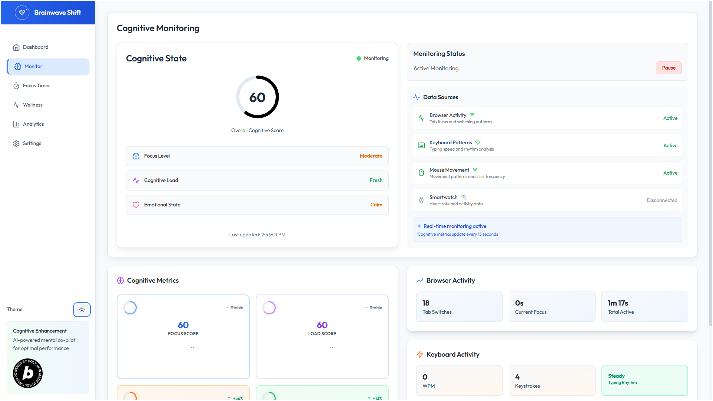Click the Bolt.new powered-by badge

click(x=28, y=373)
